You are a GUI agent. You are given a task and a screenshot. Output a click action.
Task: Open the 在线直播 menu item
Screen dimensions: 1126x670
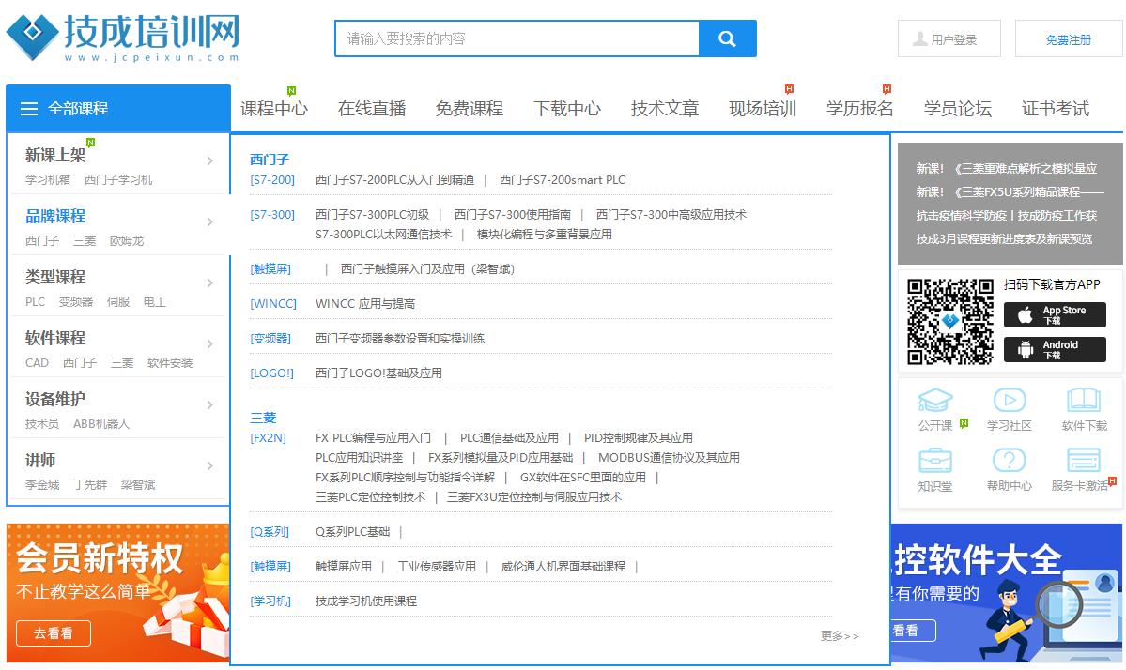pos(371,108)
